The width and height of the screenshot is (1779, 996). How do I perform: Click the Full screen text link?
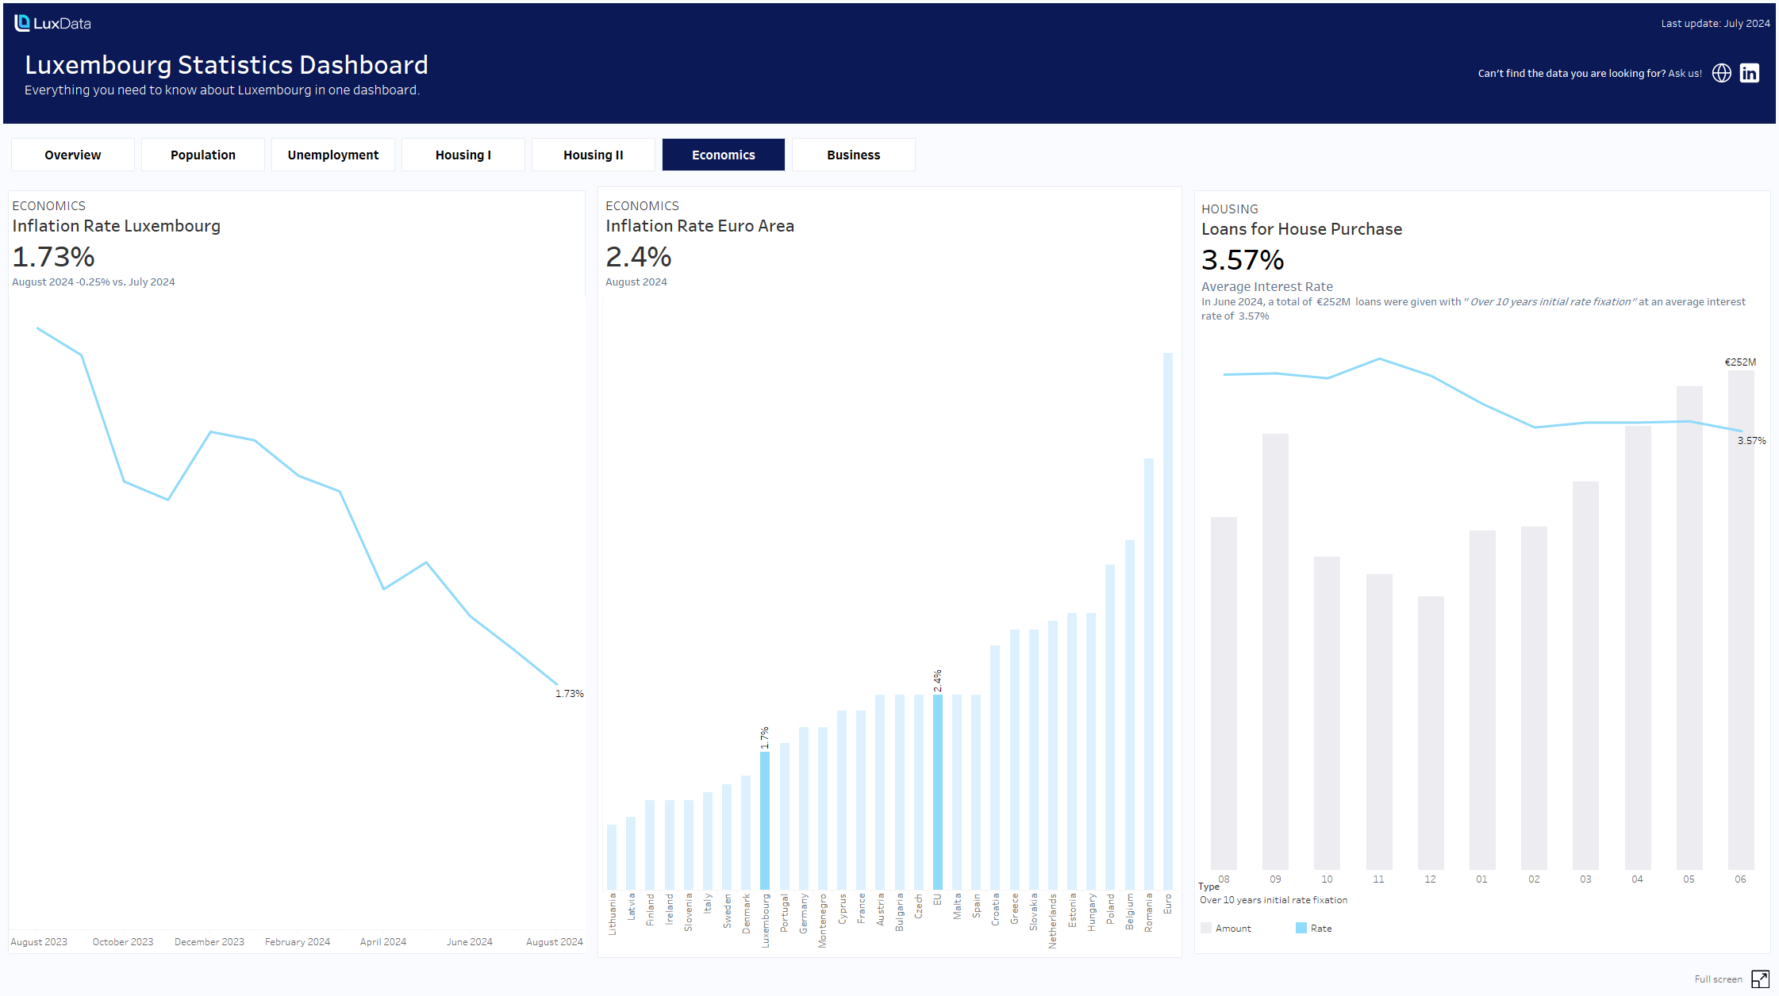1718,979
